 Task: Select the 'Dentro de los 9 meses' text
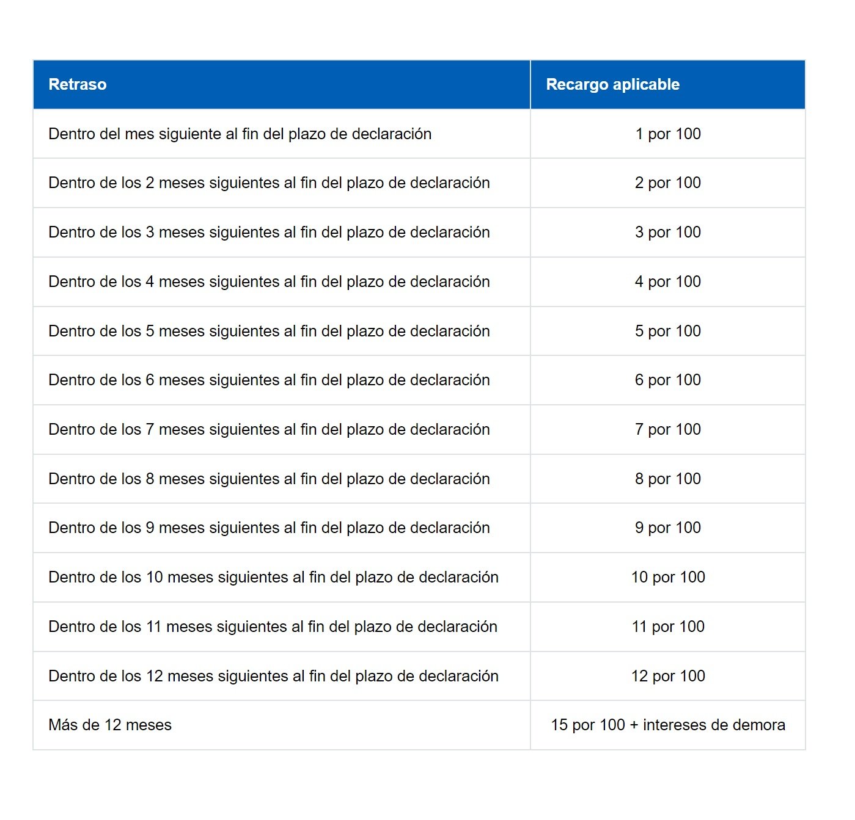pos(269,528)
